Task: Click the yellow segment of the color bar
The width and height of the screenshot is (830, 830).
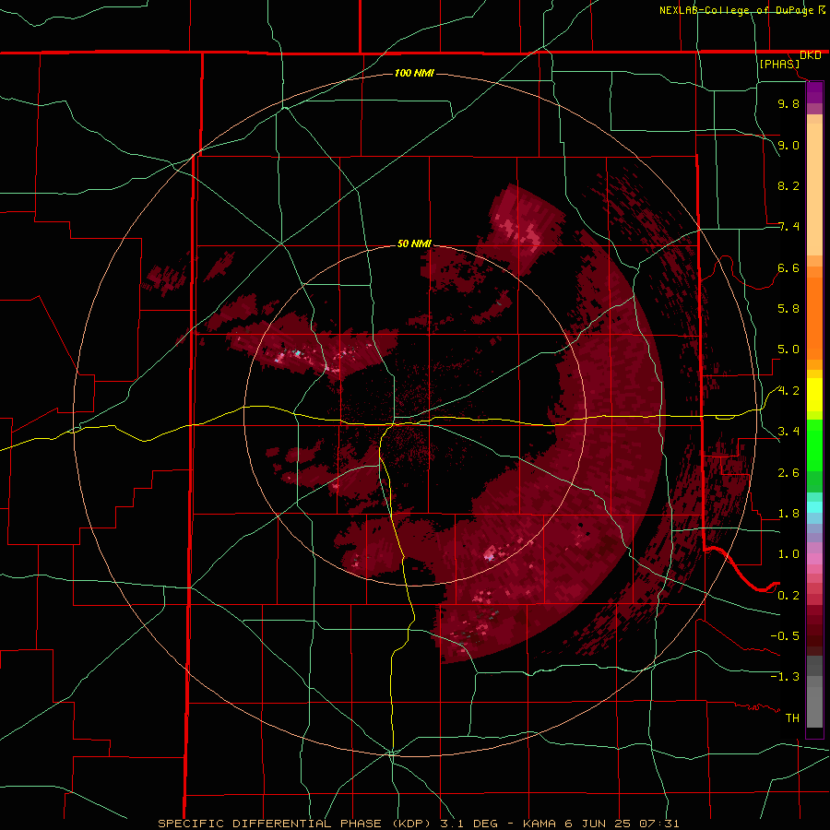Action: [814, 395]
